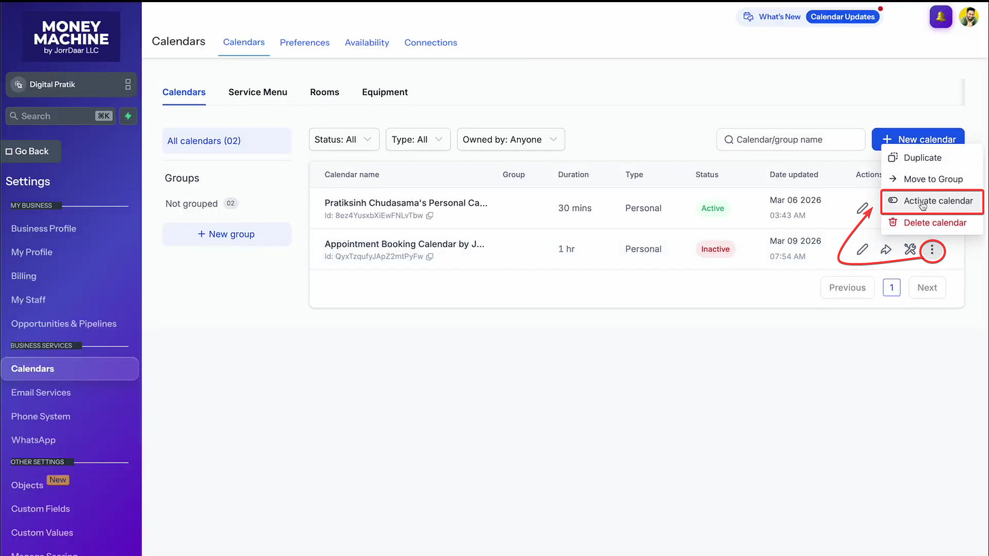Viewport: 989px width, 556px height.
Task: Open the Service Menu tab
Action: (x=257, y=92)
